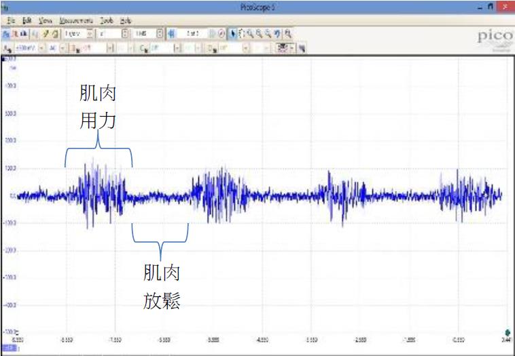Screen dimensions: 515x356
Task: Open Channel D options button
Action: (x=213, y=49)
